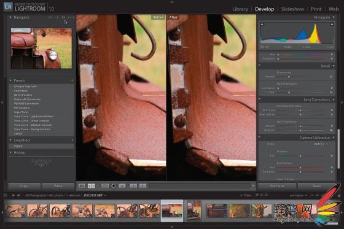Image resolution: width=344 pixels, height=229 pixels.
Task: Open the Slideshow module
Action: (x=292, y=9)
